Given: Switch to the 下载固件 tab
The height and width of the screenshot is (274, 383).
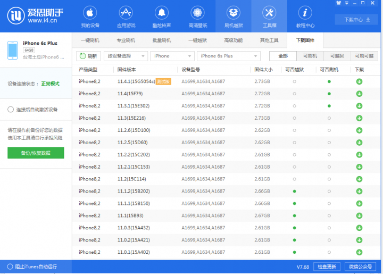Looking at the screenshot, I should click(x=305, y=40).
